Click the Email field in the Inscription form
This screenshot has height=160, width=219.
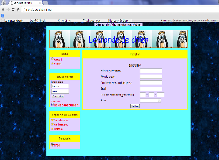[x=151, y=89]
